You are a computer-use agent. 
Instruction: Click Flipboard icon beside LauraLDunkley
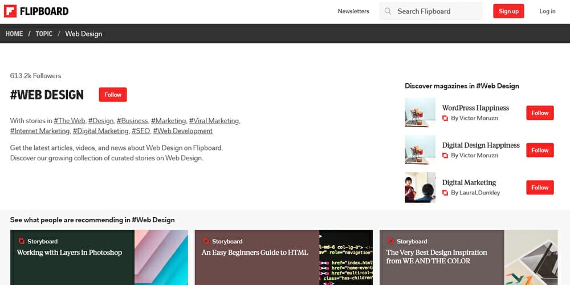(445, 193)
